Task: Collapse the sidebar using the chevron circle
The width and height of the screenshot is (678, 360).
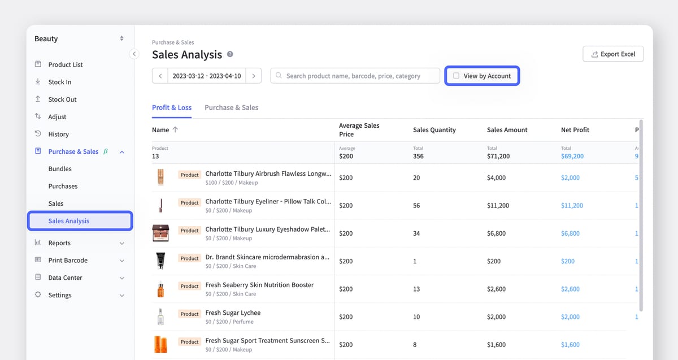Action: (x=134, y=53)
